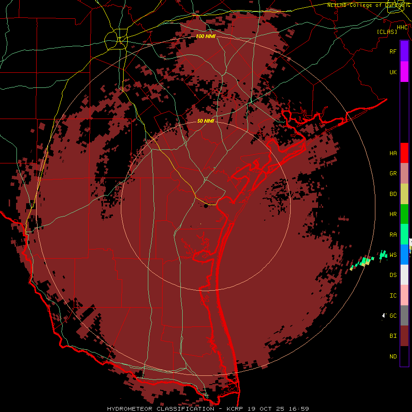Click the yellow BD legend color swatch

(404, 194)
